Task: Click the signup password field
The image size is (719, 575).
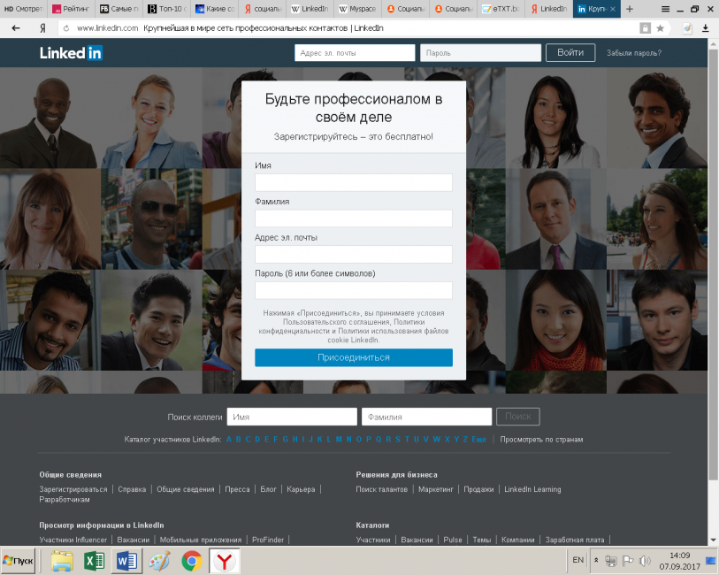Action: (x=354, y=290)
